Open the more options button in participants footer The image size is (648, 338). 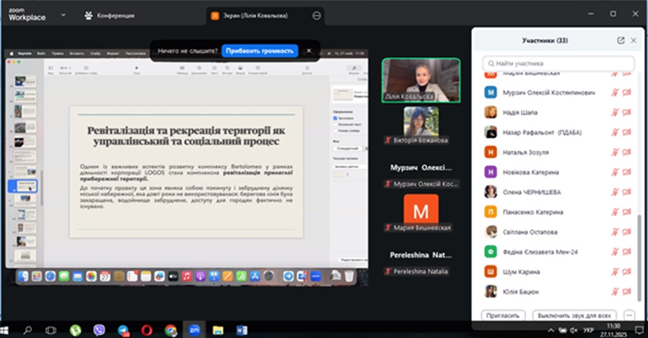(629, 316)
